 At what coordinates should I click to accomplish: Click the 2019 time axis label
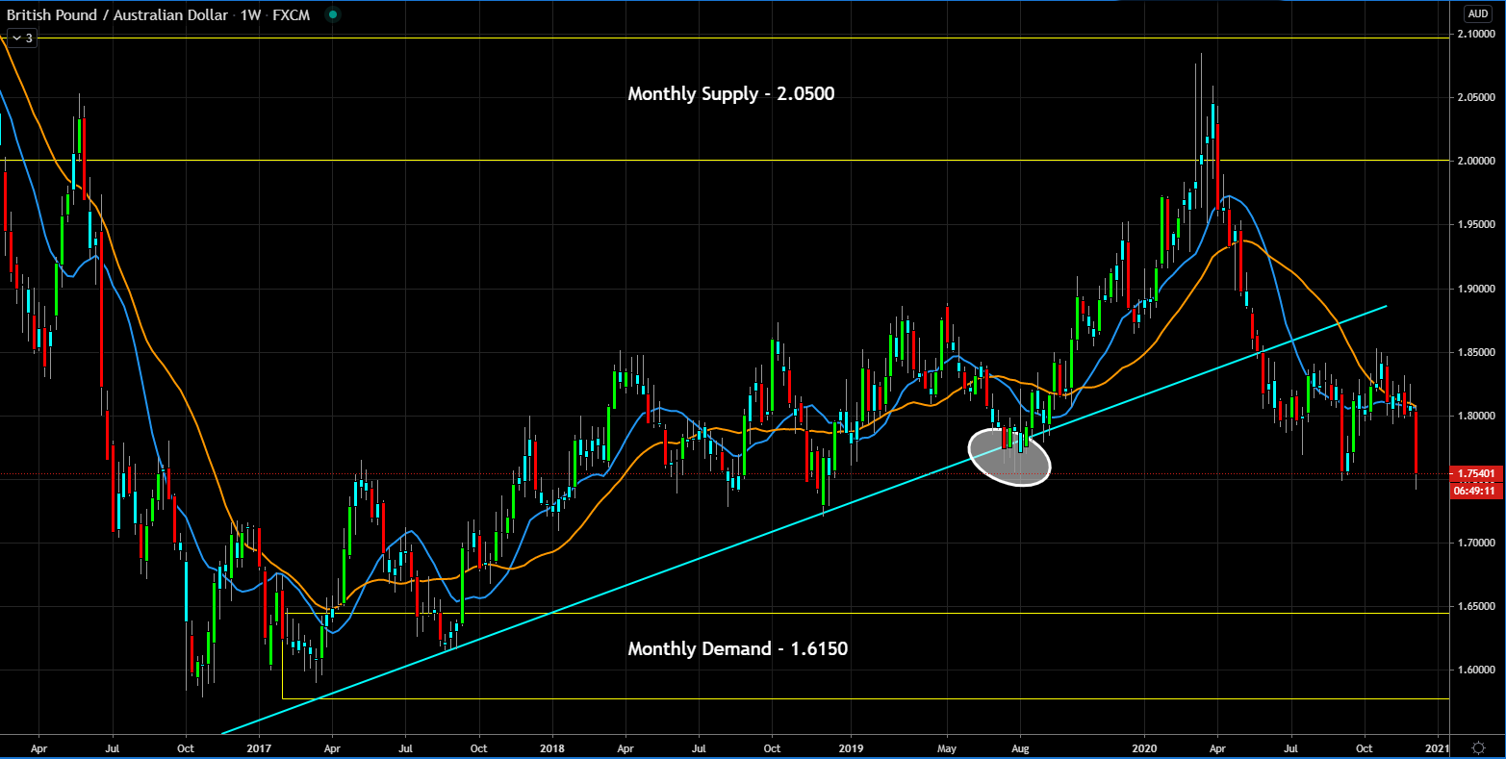(850, 747)
